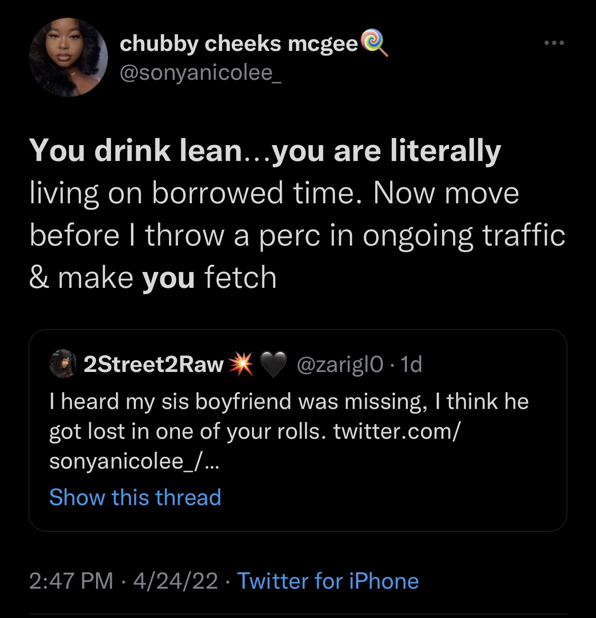Image resolution: width=596 pixels, height=618 pixels.
Task: Open the "Twitter for iPhone" source link
Action: [x=328, y=581]
